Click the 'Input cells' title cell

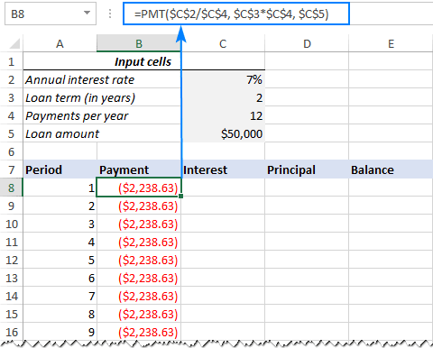pyautogui.click(x=144, y=61)
